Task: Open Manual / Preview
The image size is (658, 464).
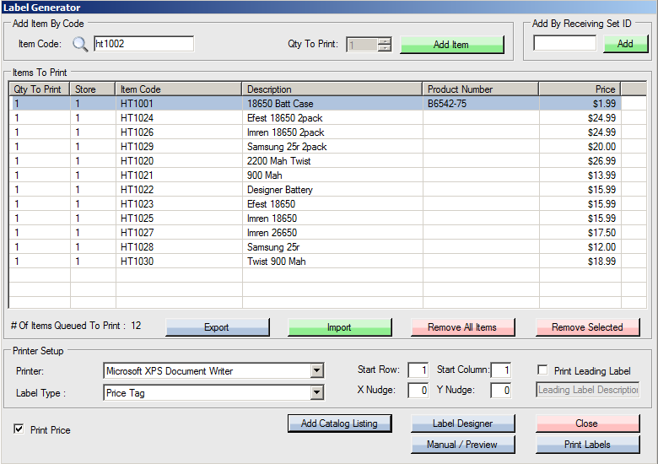Action: tap(462, 445)
